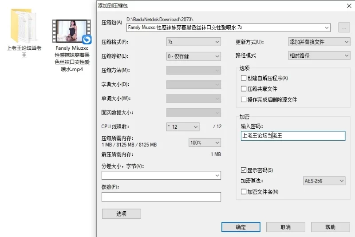Enable the 加密文件名 checkbox
355x237 pixels.
(x=244, y=191)
